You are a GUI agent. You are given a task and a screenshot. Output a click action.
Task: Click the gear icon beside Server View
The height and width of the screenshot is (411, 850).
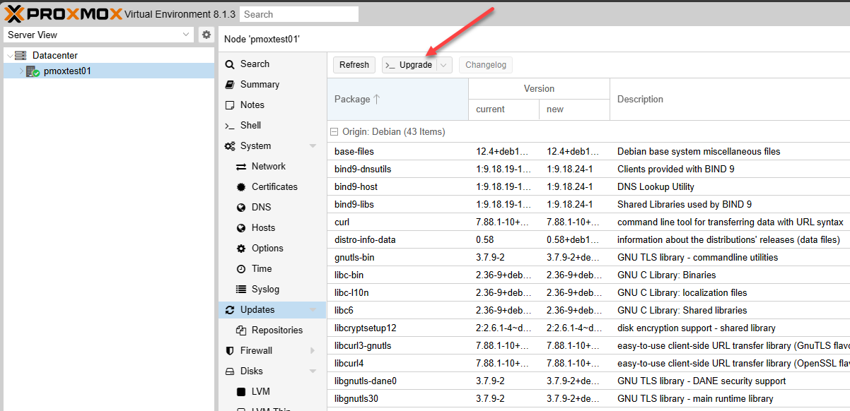(206, 35)
